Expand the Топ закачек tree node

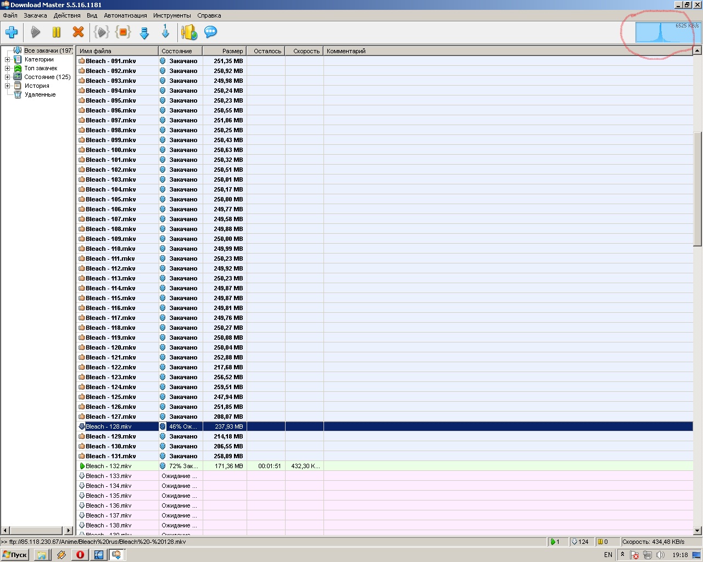pos(7,68)
